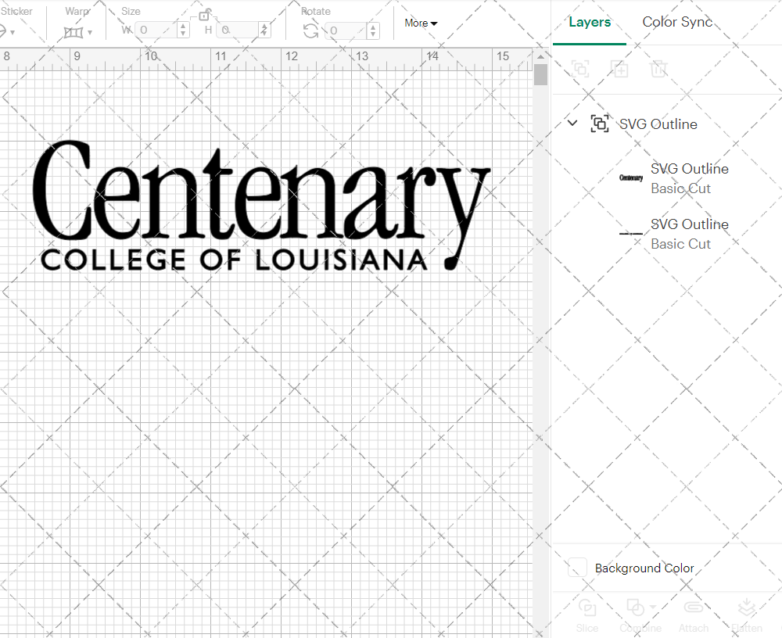Select the Layers tab
Screen dimensions: 782x638
[x=590, y=22]
